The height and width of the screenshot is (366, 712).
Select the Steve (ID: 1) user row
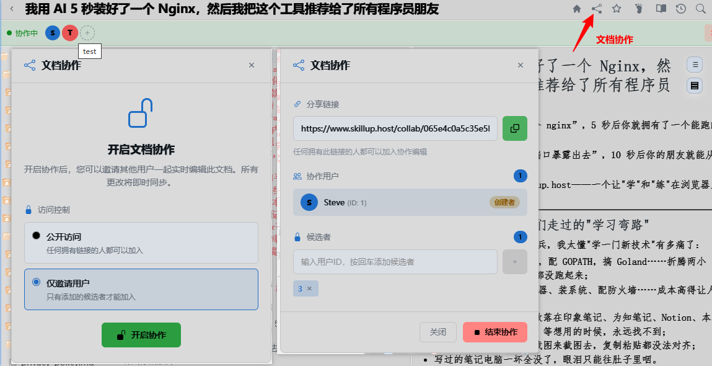tap(410, 202)
